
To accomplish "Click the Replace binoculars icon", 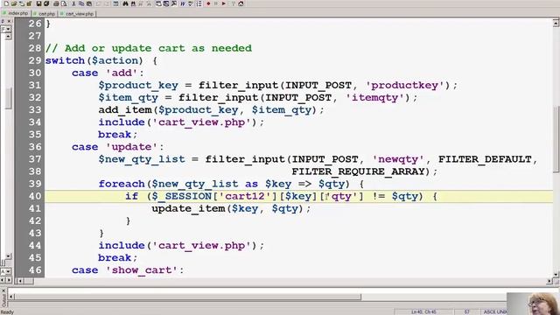I will [x=133, y=3].
